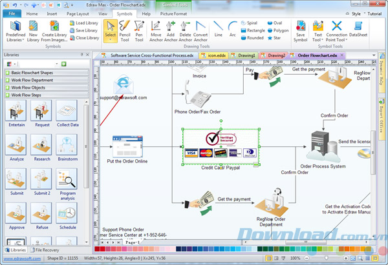This screenshot has width=388, height=265.
Task: Switch to the Drawing1 document tab
Action: [244, 55]
